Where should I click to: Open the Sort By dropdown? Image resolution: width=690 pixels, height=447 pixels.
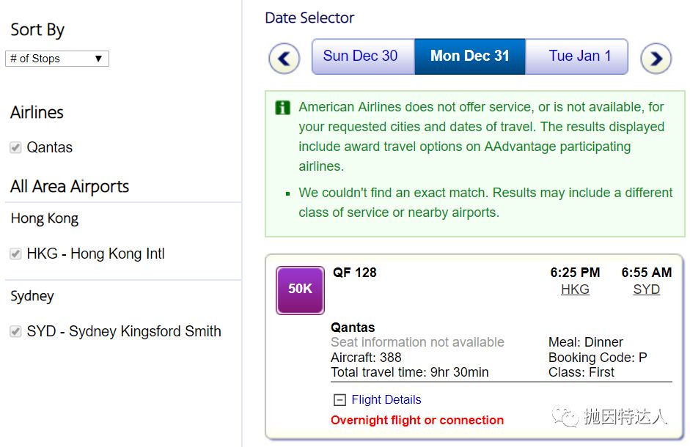[x=57, y=59]
